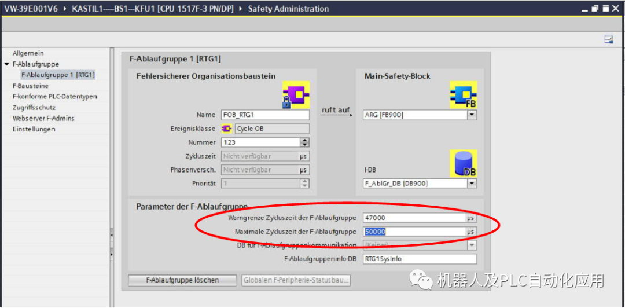Select F-Ablaufgruppe 1 [RTG1] tree item
625x308 pixels.
(x=58, y=75)
